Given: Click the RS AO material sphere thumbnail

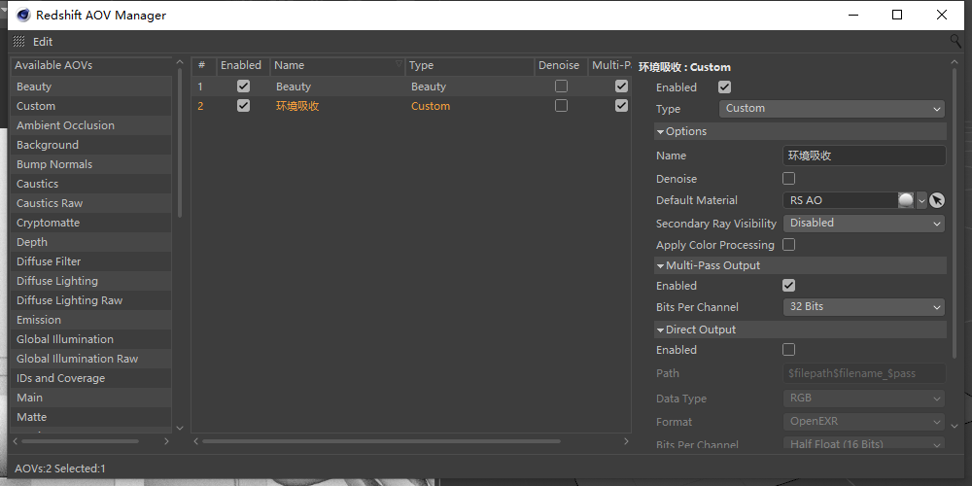Looking at the screenshot, I should (906, 200).
